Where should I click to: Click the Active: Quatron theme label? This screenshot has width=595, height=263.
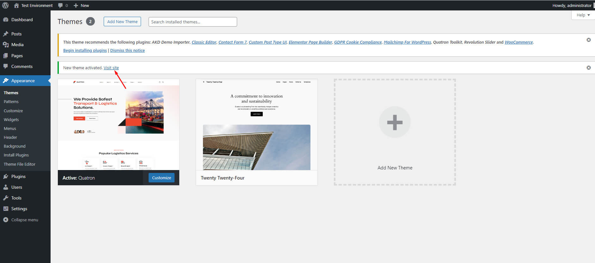(x=79, y=178)
